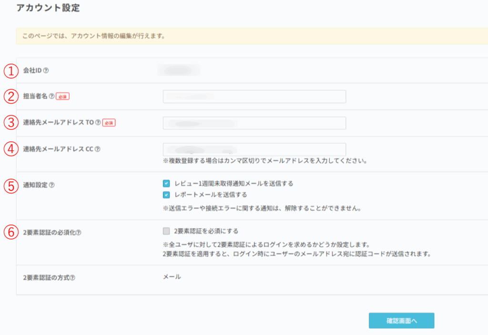
Task: Uncheck the レビュー1週間未取得通知メールを送信する checkbox
Action: click(166, 183)
